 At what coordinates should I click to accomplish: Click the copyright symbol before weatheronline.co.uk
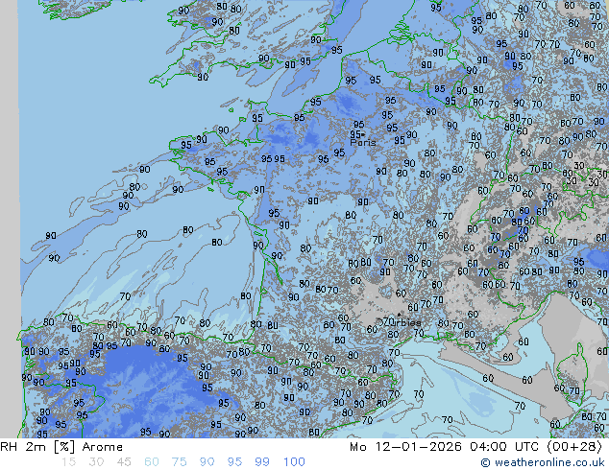486,462
